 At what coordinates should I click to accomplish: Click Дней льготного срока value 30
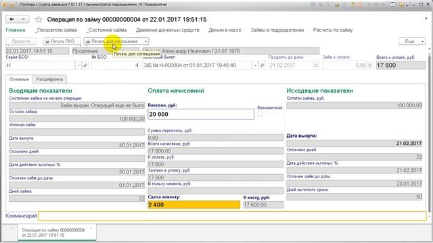click(x=355, y=196)
